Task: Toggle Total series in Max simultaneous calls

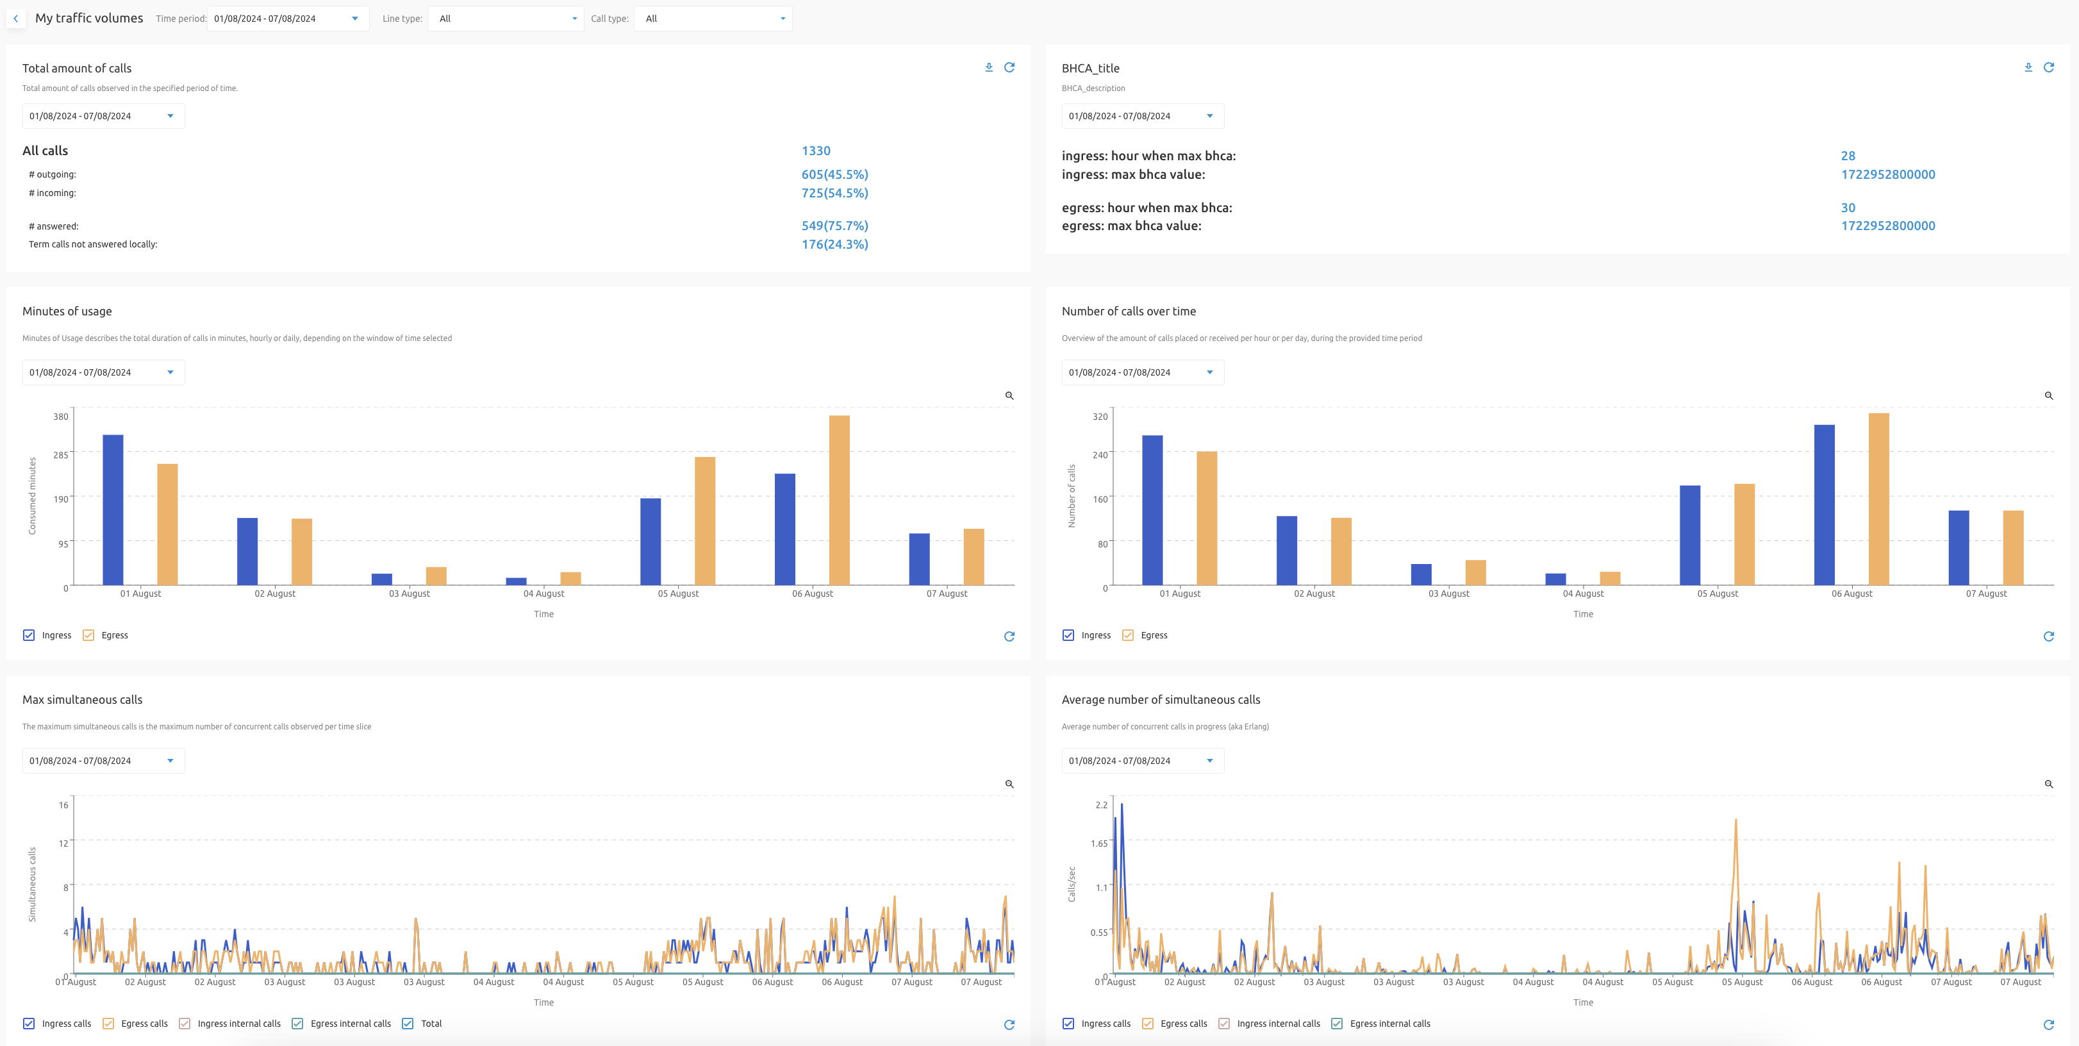Action: click(408, 1024)
